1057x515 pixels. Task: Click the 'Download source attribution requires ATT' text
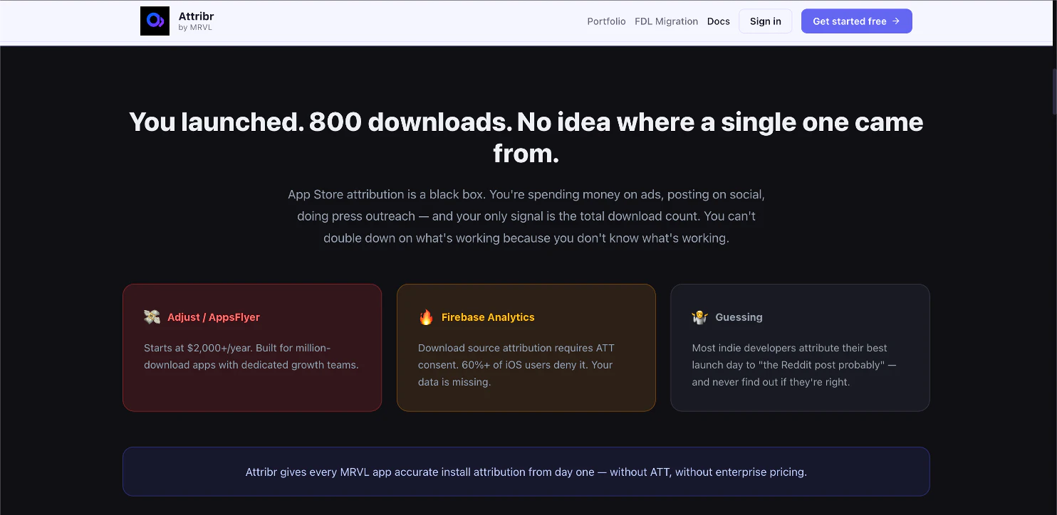pyautogui.click(x=516, y=365)
